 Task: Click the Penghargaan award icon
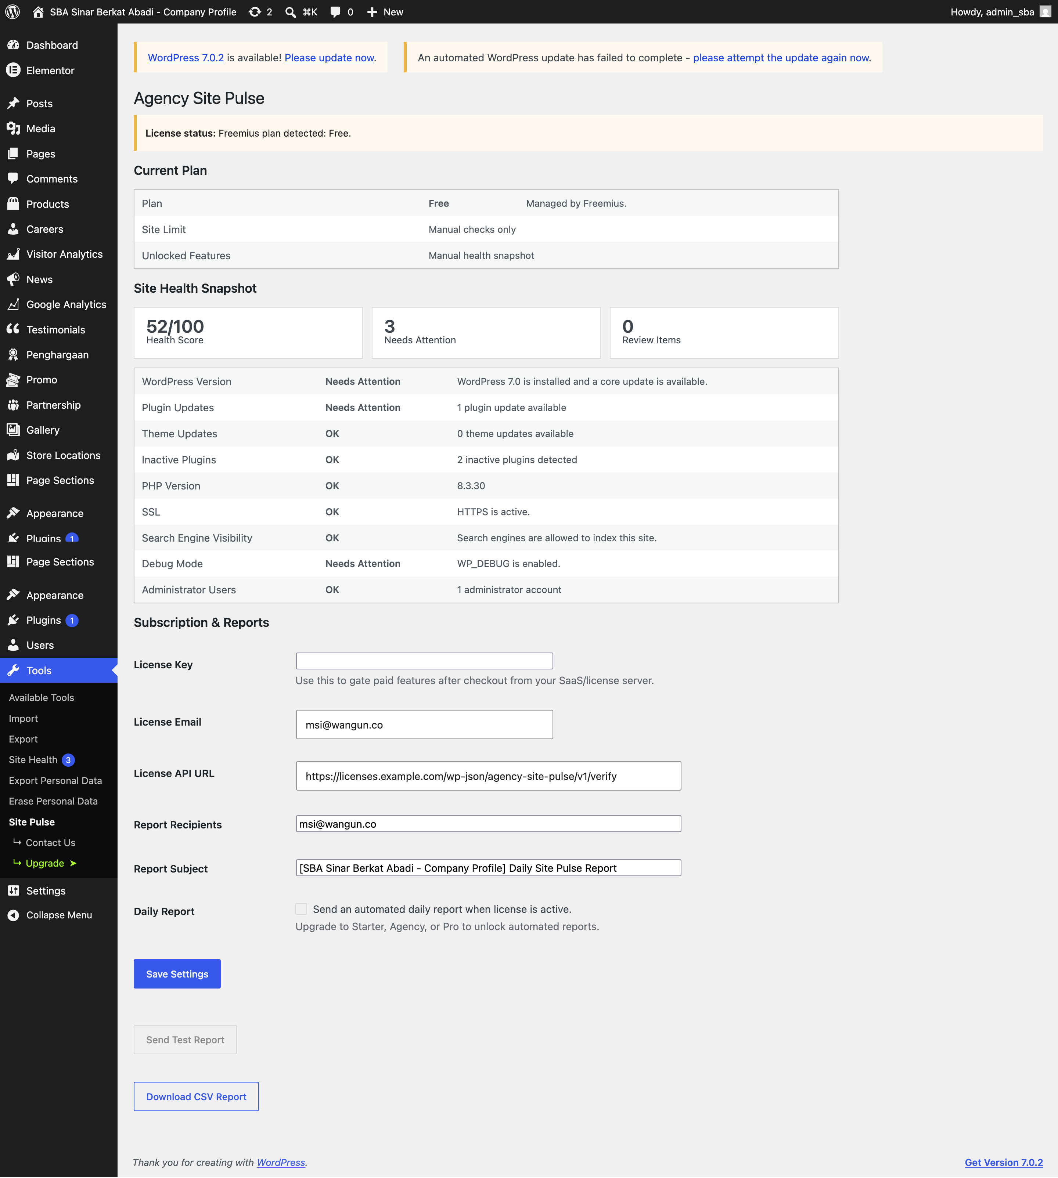click(x=13, y=354)
